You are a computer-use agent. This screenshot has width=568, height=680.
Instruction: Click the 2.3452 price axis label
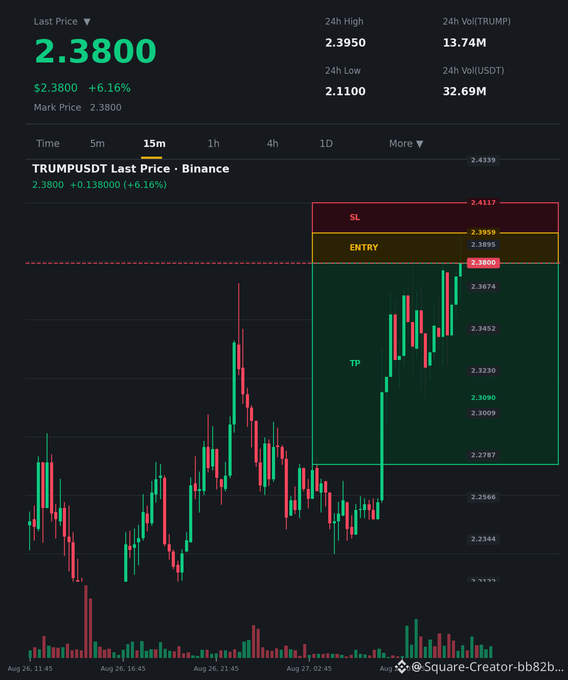[x=483, y=329]
